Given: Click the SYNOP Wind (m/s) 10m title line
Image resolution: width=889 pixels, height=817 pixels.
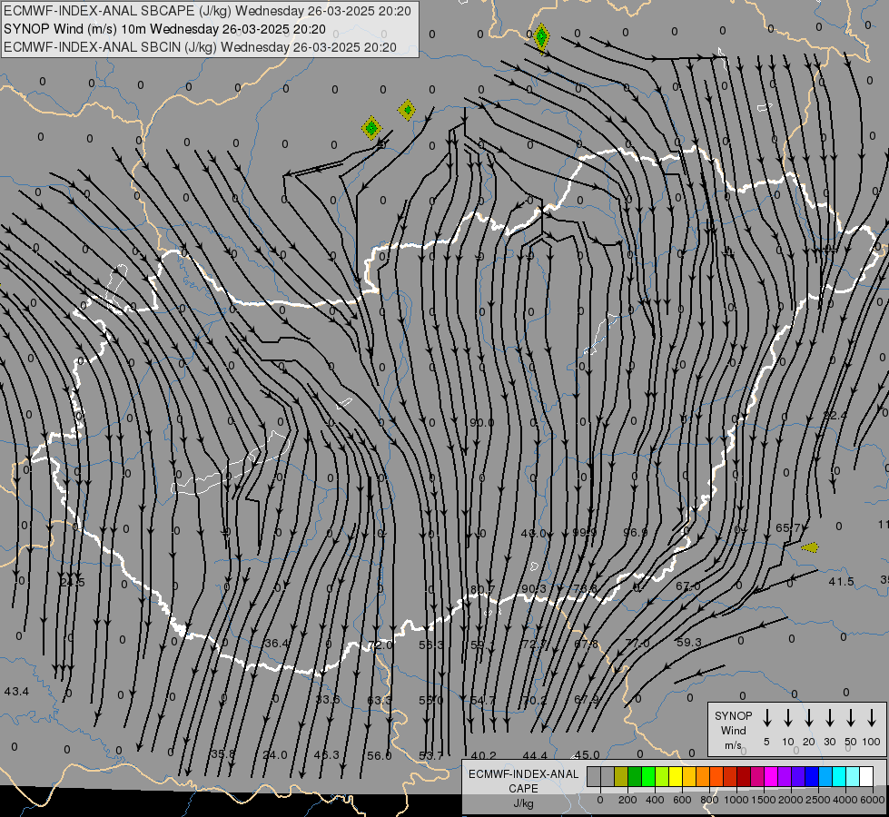Looking at the screenshot, I should (x=165, y=29).
